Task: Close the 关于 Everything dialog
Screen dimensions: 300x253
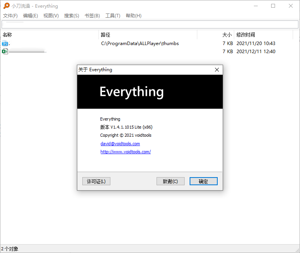Action: point(217,70)
